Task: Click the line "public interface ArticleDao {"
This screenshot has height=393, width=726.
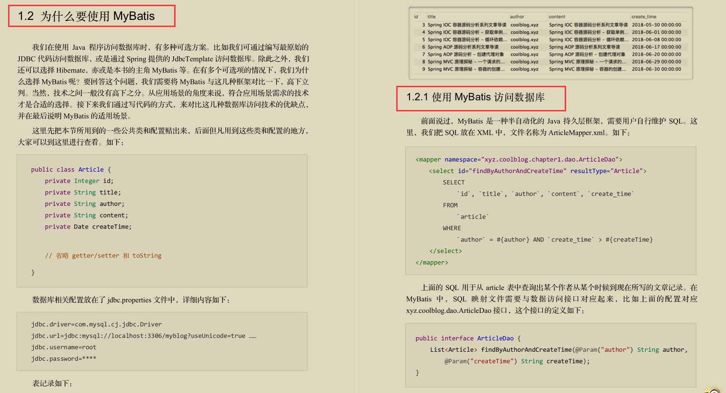Action: [468, 338]
